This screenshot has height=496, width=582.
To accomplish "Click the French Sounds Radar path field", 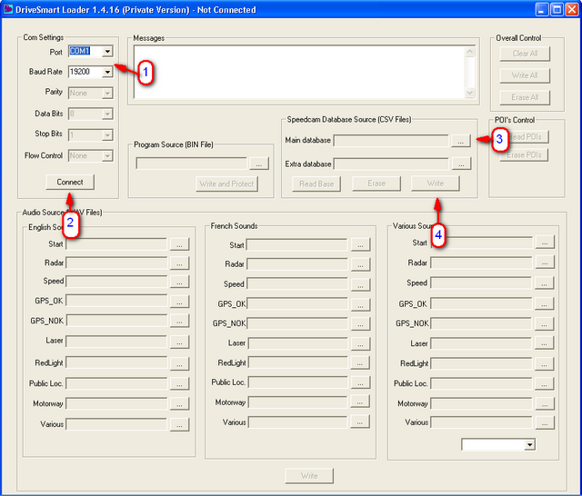I will click(x=297, y=264).
